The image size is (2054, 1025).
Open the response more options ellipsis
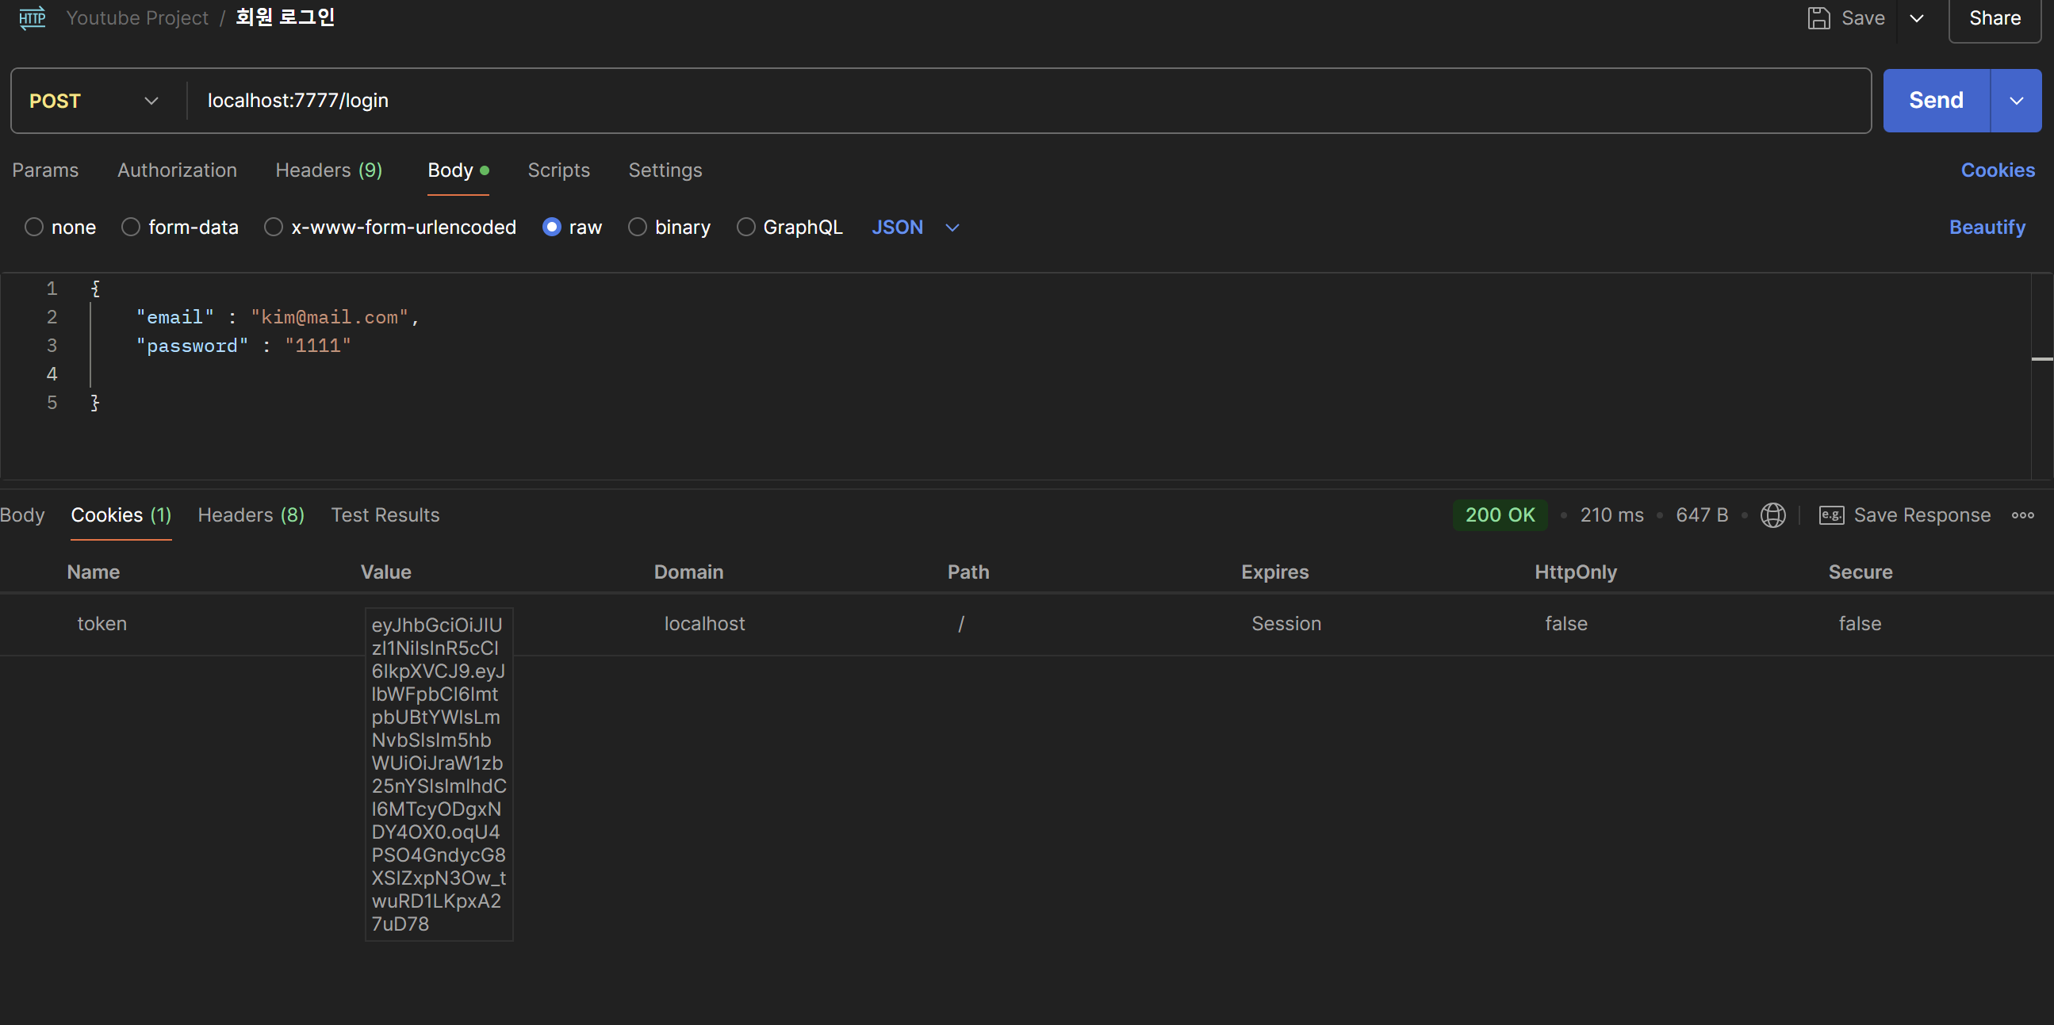(x=2022, y=515)
